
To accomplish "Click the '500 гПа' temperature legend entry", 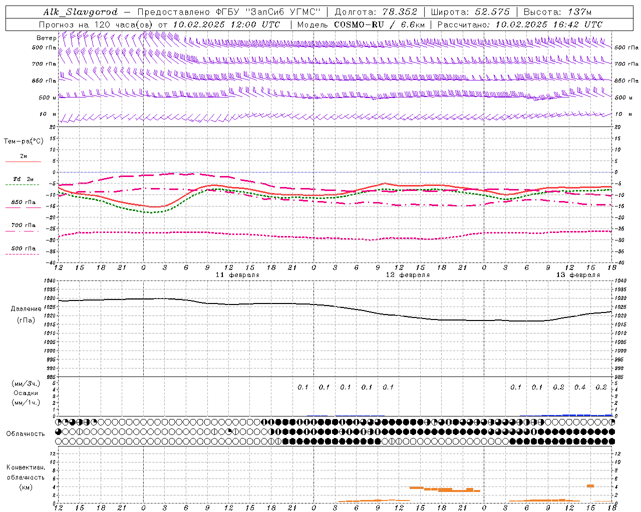I will click(24, 248).
